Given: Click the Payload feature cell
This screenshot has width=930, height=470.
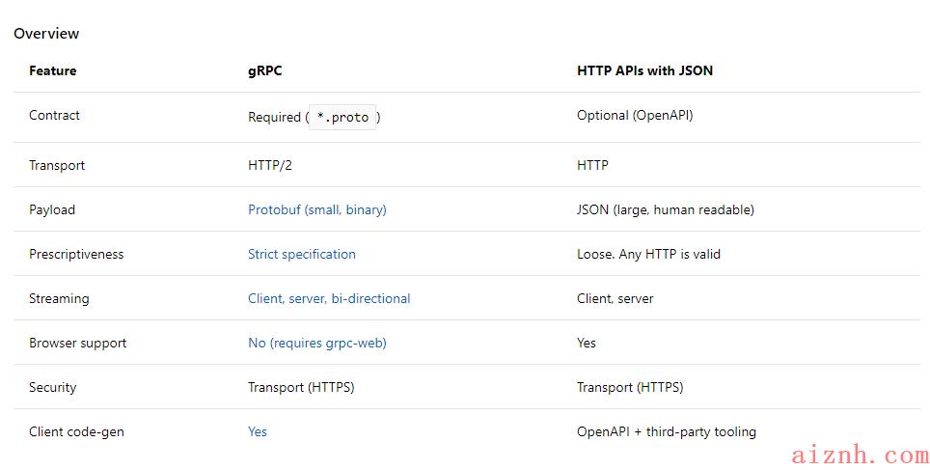Looking at the screenshot, I should point(51,209).
